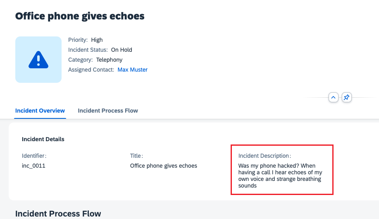Click the Priority label in header
379x219 pixels.
coord(78,40)
